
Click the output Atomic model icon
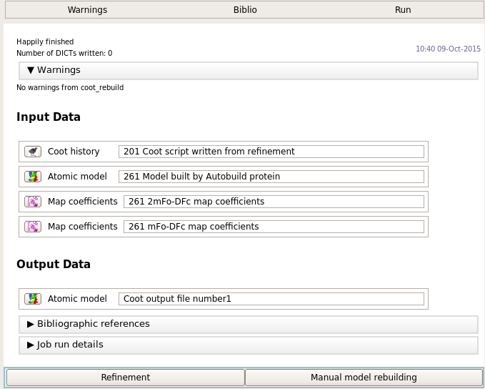32,299
